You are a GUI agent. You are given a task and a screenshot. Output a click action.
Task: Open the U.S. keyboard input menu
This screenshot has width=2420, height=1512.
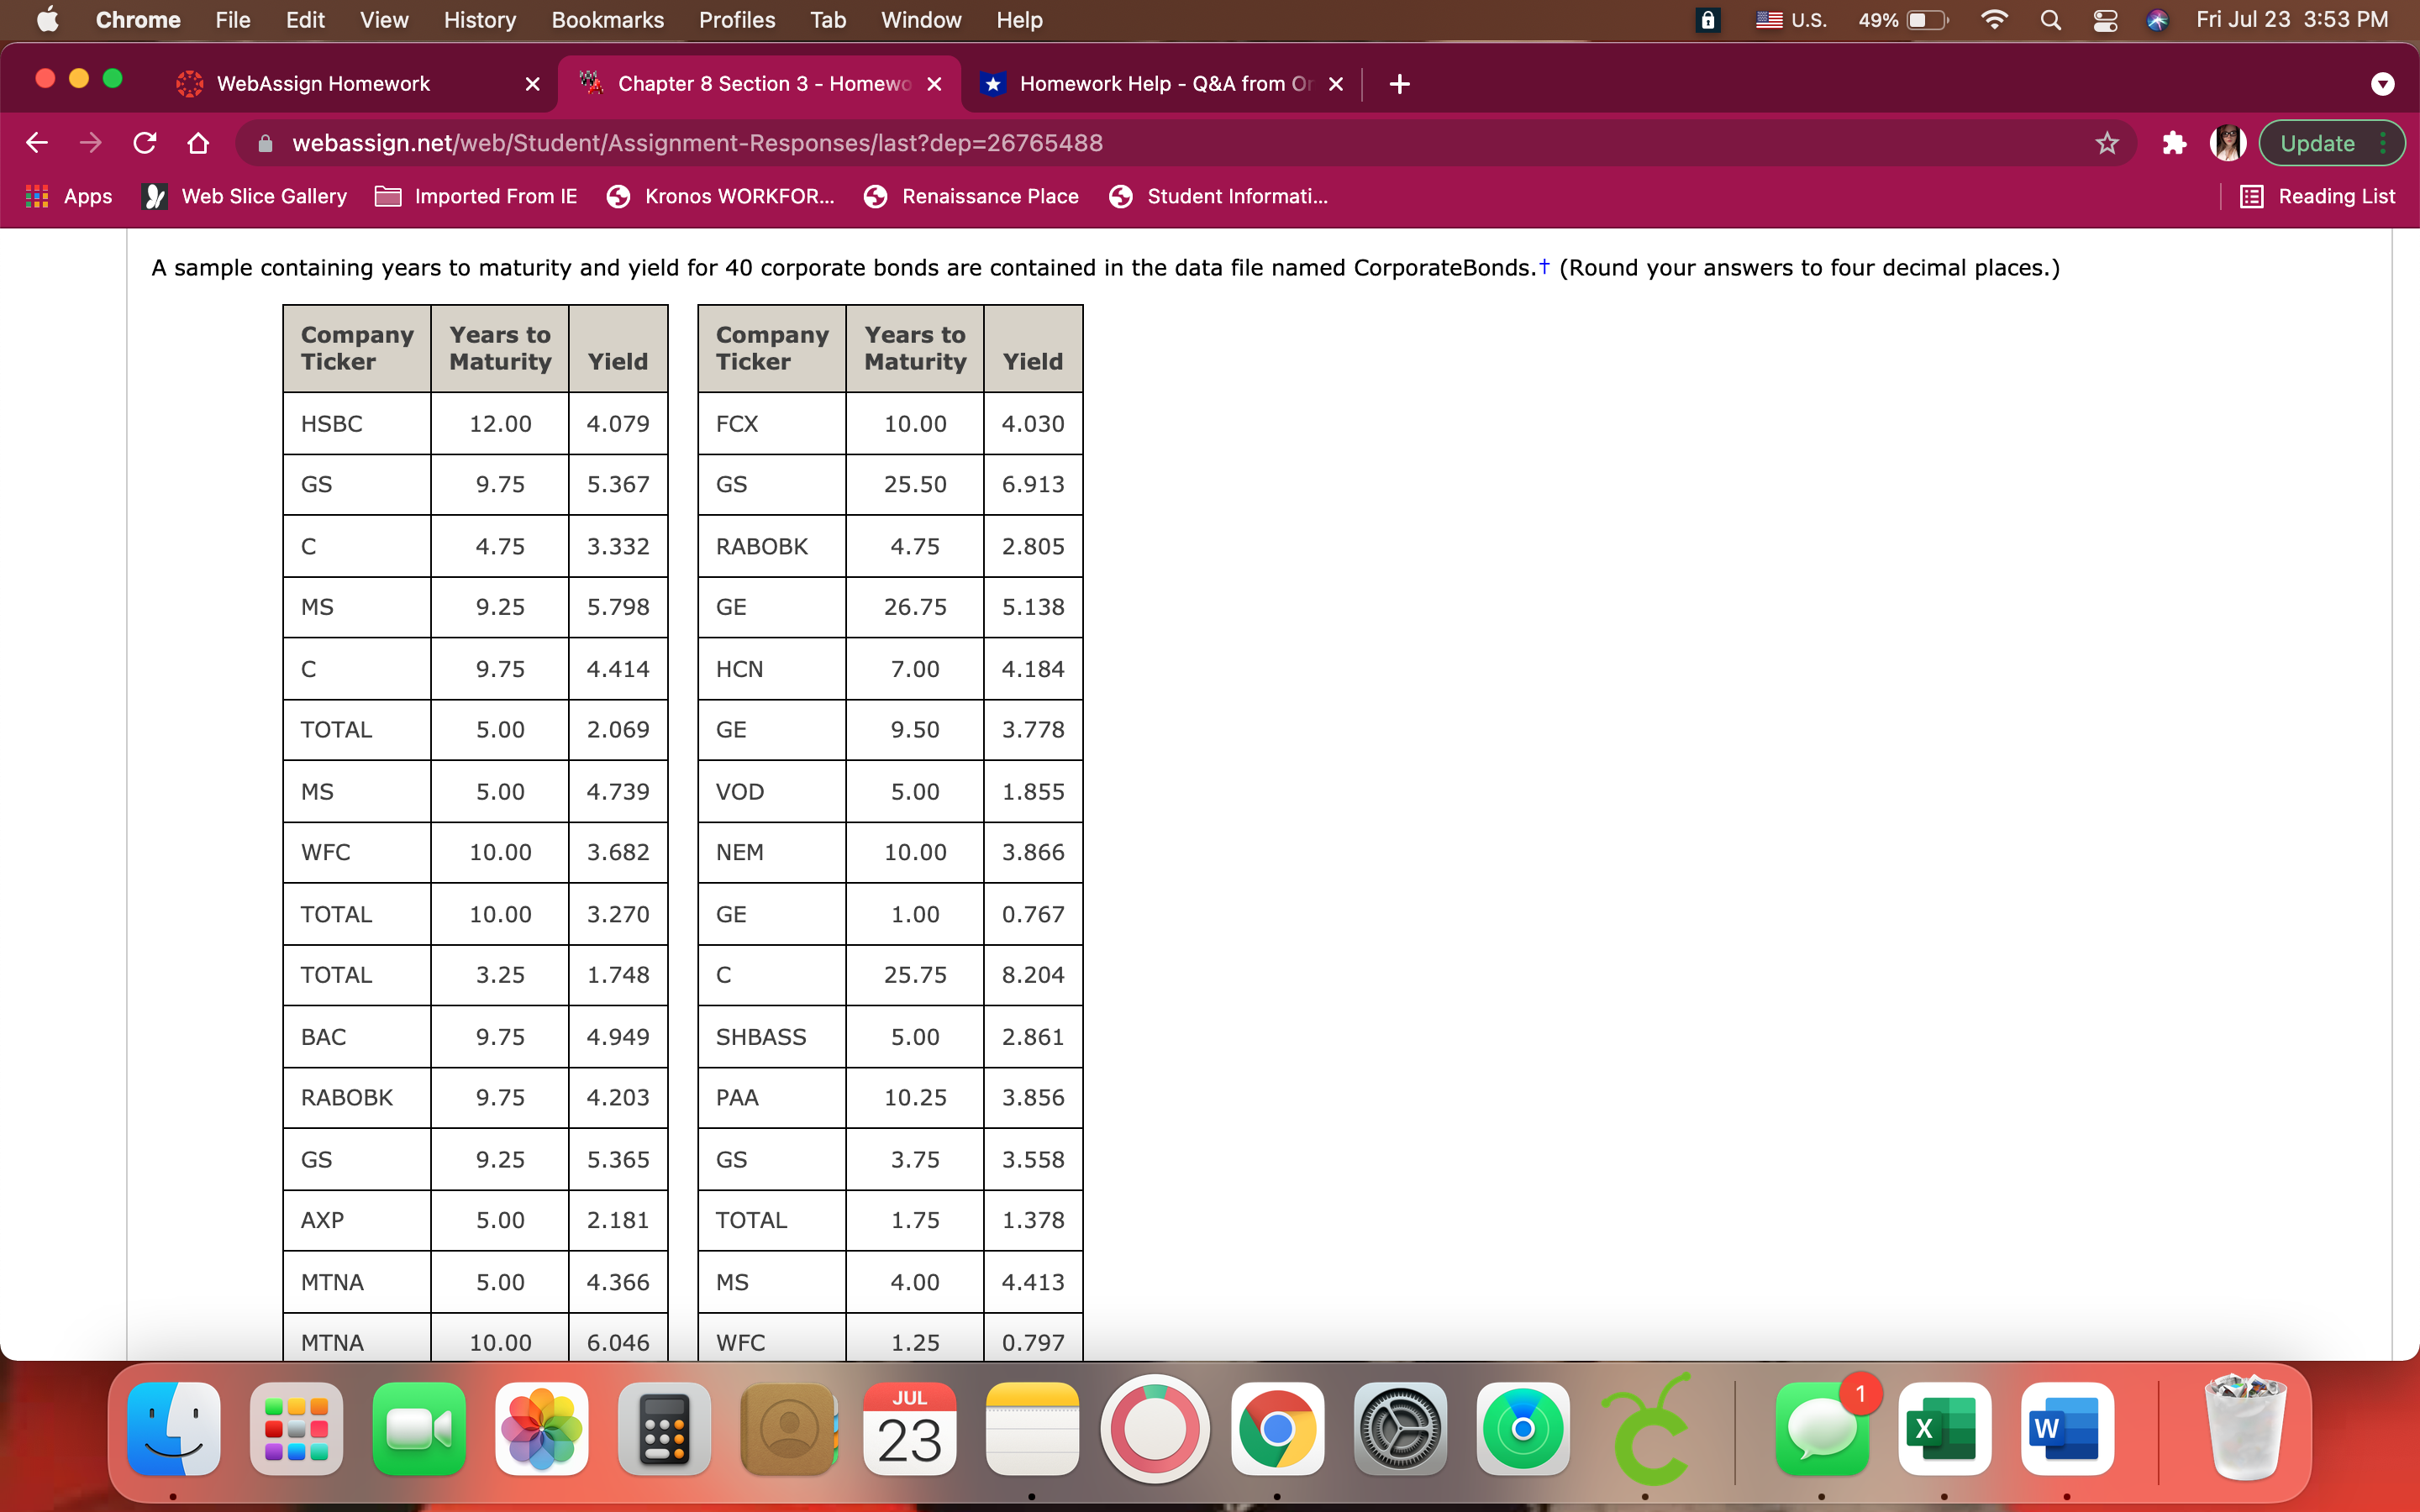1790,19
